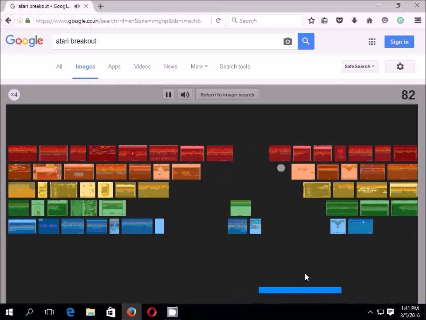Search by image with camera icon

pyautogui.click(x=288, y=41)
